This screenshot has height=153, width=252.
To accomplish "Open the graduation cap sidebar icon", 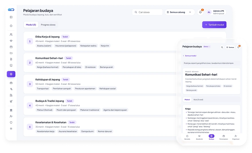I will (11, 41).
